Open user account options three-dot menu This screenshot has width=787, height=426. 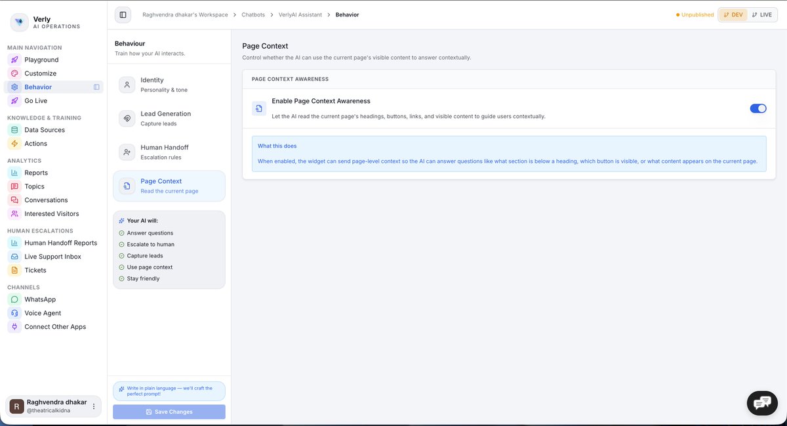point(94,406)
